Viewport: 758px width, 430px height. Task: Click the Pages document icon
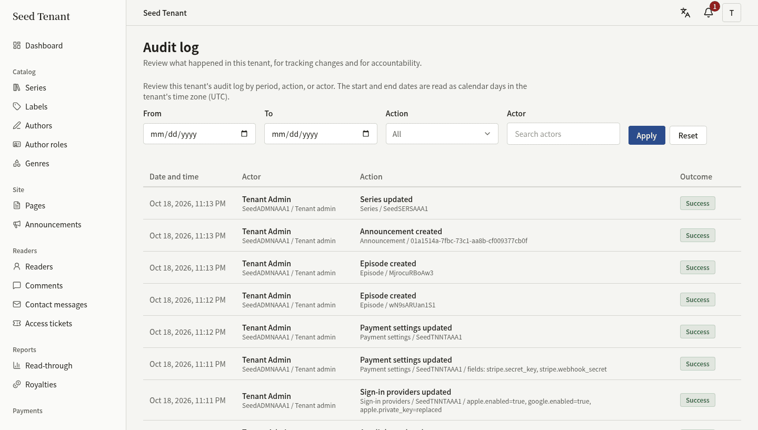tap(17, 205)
